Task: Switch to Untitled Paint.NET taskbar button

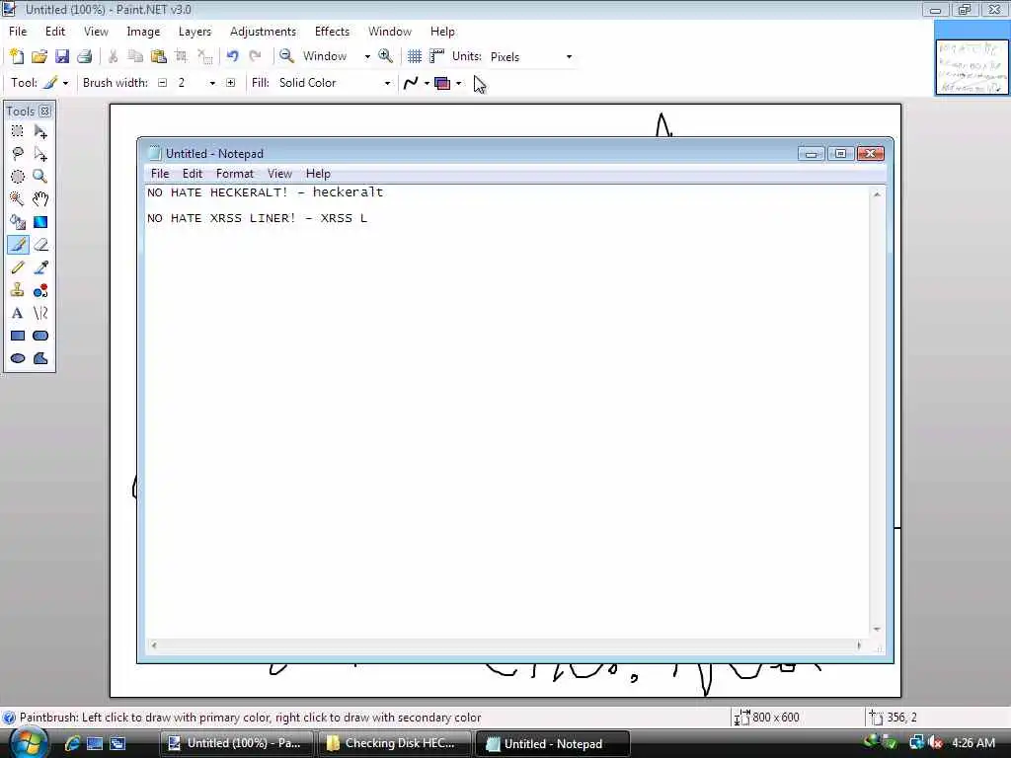Action: click(x=237, y=743)
